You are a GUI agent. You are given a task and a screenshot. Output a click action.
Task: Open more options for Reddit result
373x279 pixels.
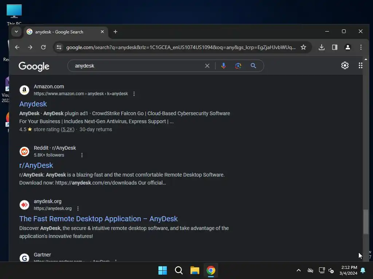(x=82, y=155)
